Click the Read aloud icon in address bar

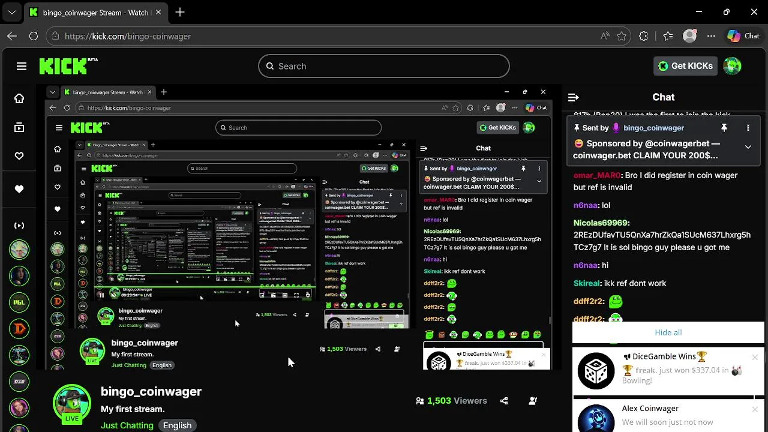point(605,36)
